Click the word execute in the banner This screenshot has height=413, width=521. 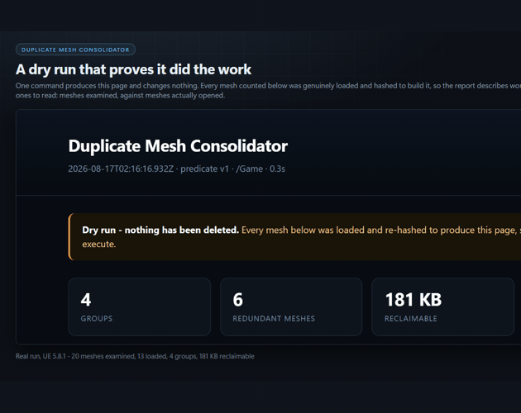tap(99, 244)
